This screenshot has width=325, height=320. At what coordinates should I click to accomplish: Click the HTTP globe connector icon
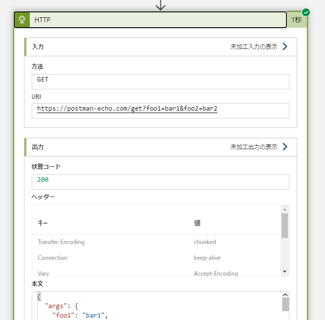(x=22, y=20)
